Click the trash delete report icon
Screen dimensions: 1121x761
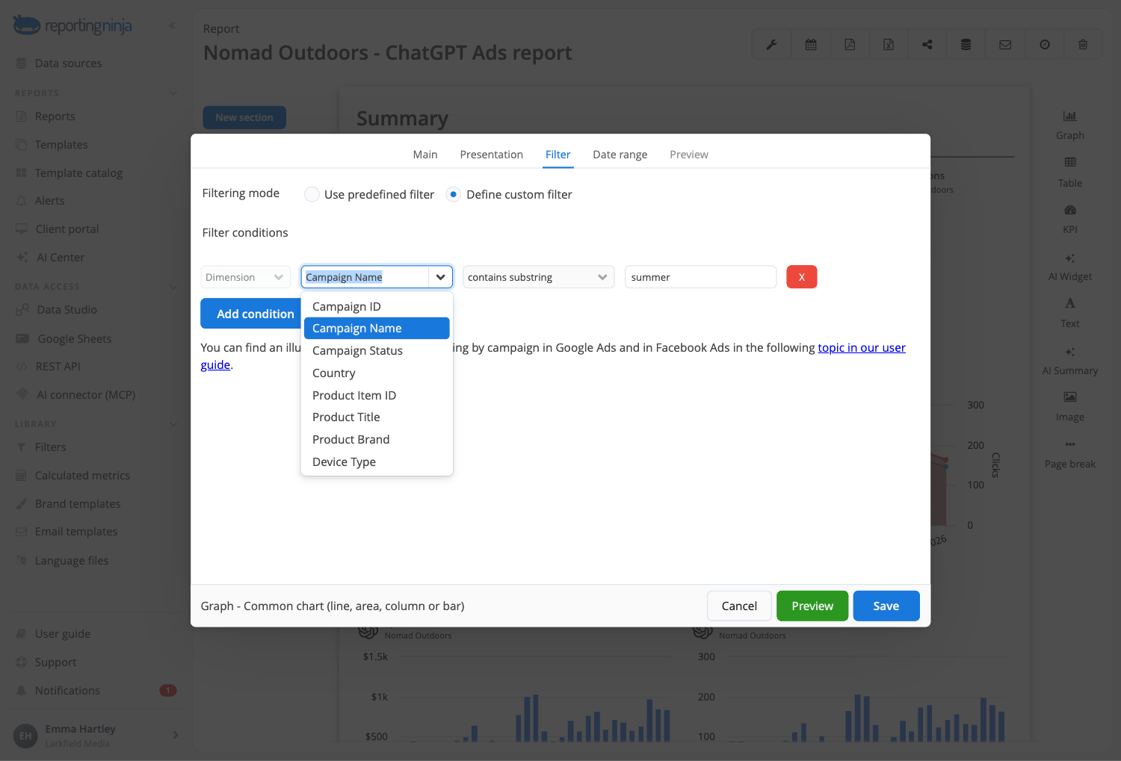(x=1083, y=45)
